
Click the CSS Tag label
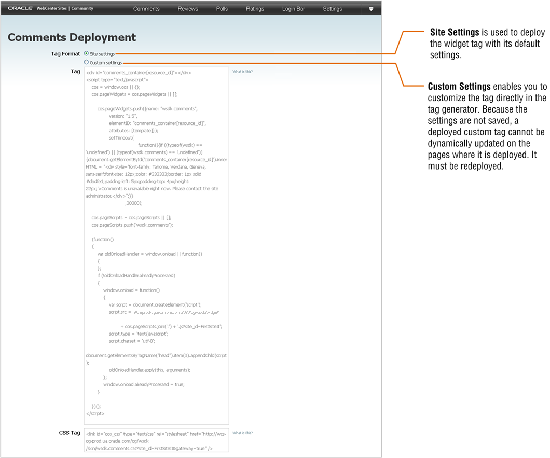pos(70,433)
